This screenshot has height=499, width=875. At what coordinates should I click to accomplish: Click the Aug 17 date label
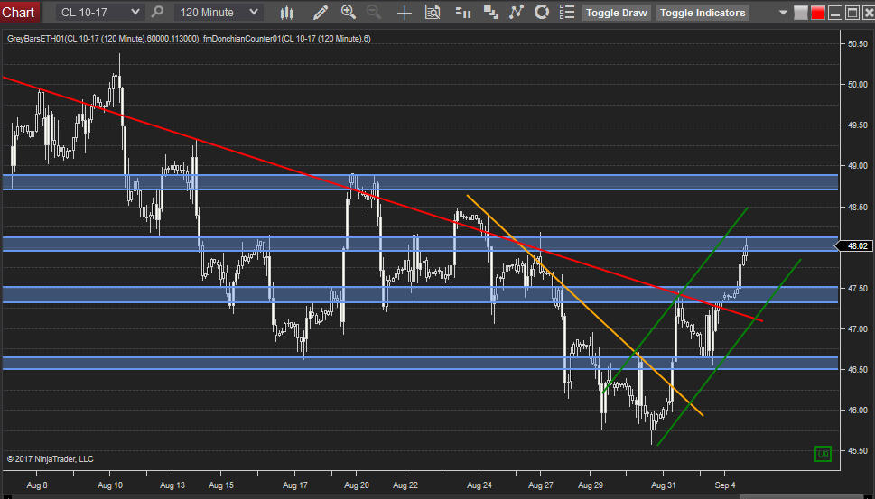click(x=295, y=485)
